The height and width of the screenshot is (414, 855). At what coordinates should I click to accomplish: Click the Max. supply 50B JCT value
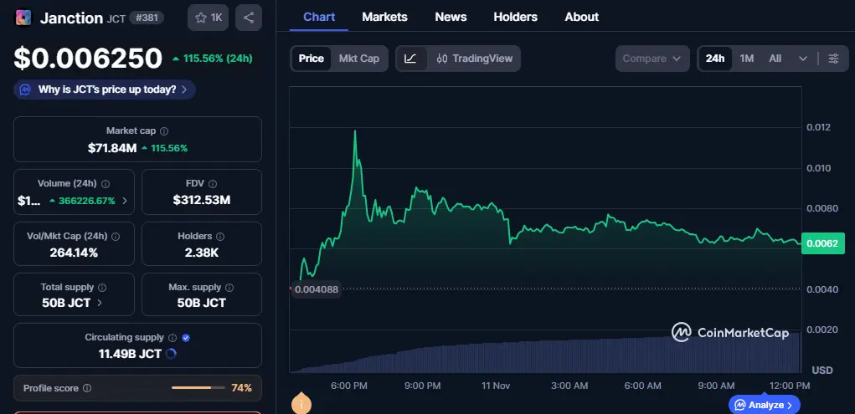pyautogui.click(x=201, y=303)
